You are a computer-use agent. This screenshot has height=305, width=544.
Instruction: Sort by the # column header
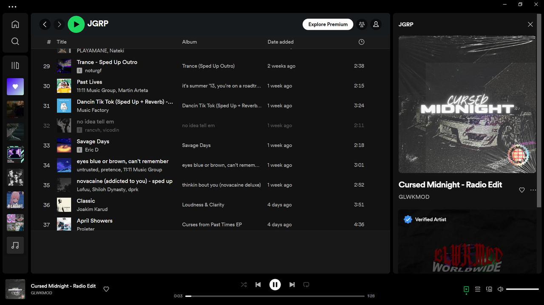[49, 42]
